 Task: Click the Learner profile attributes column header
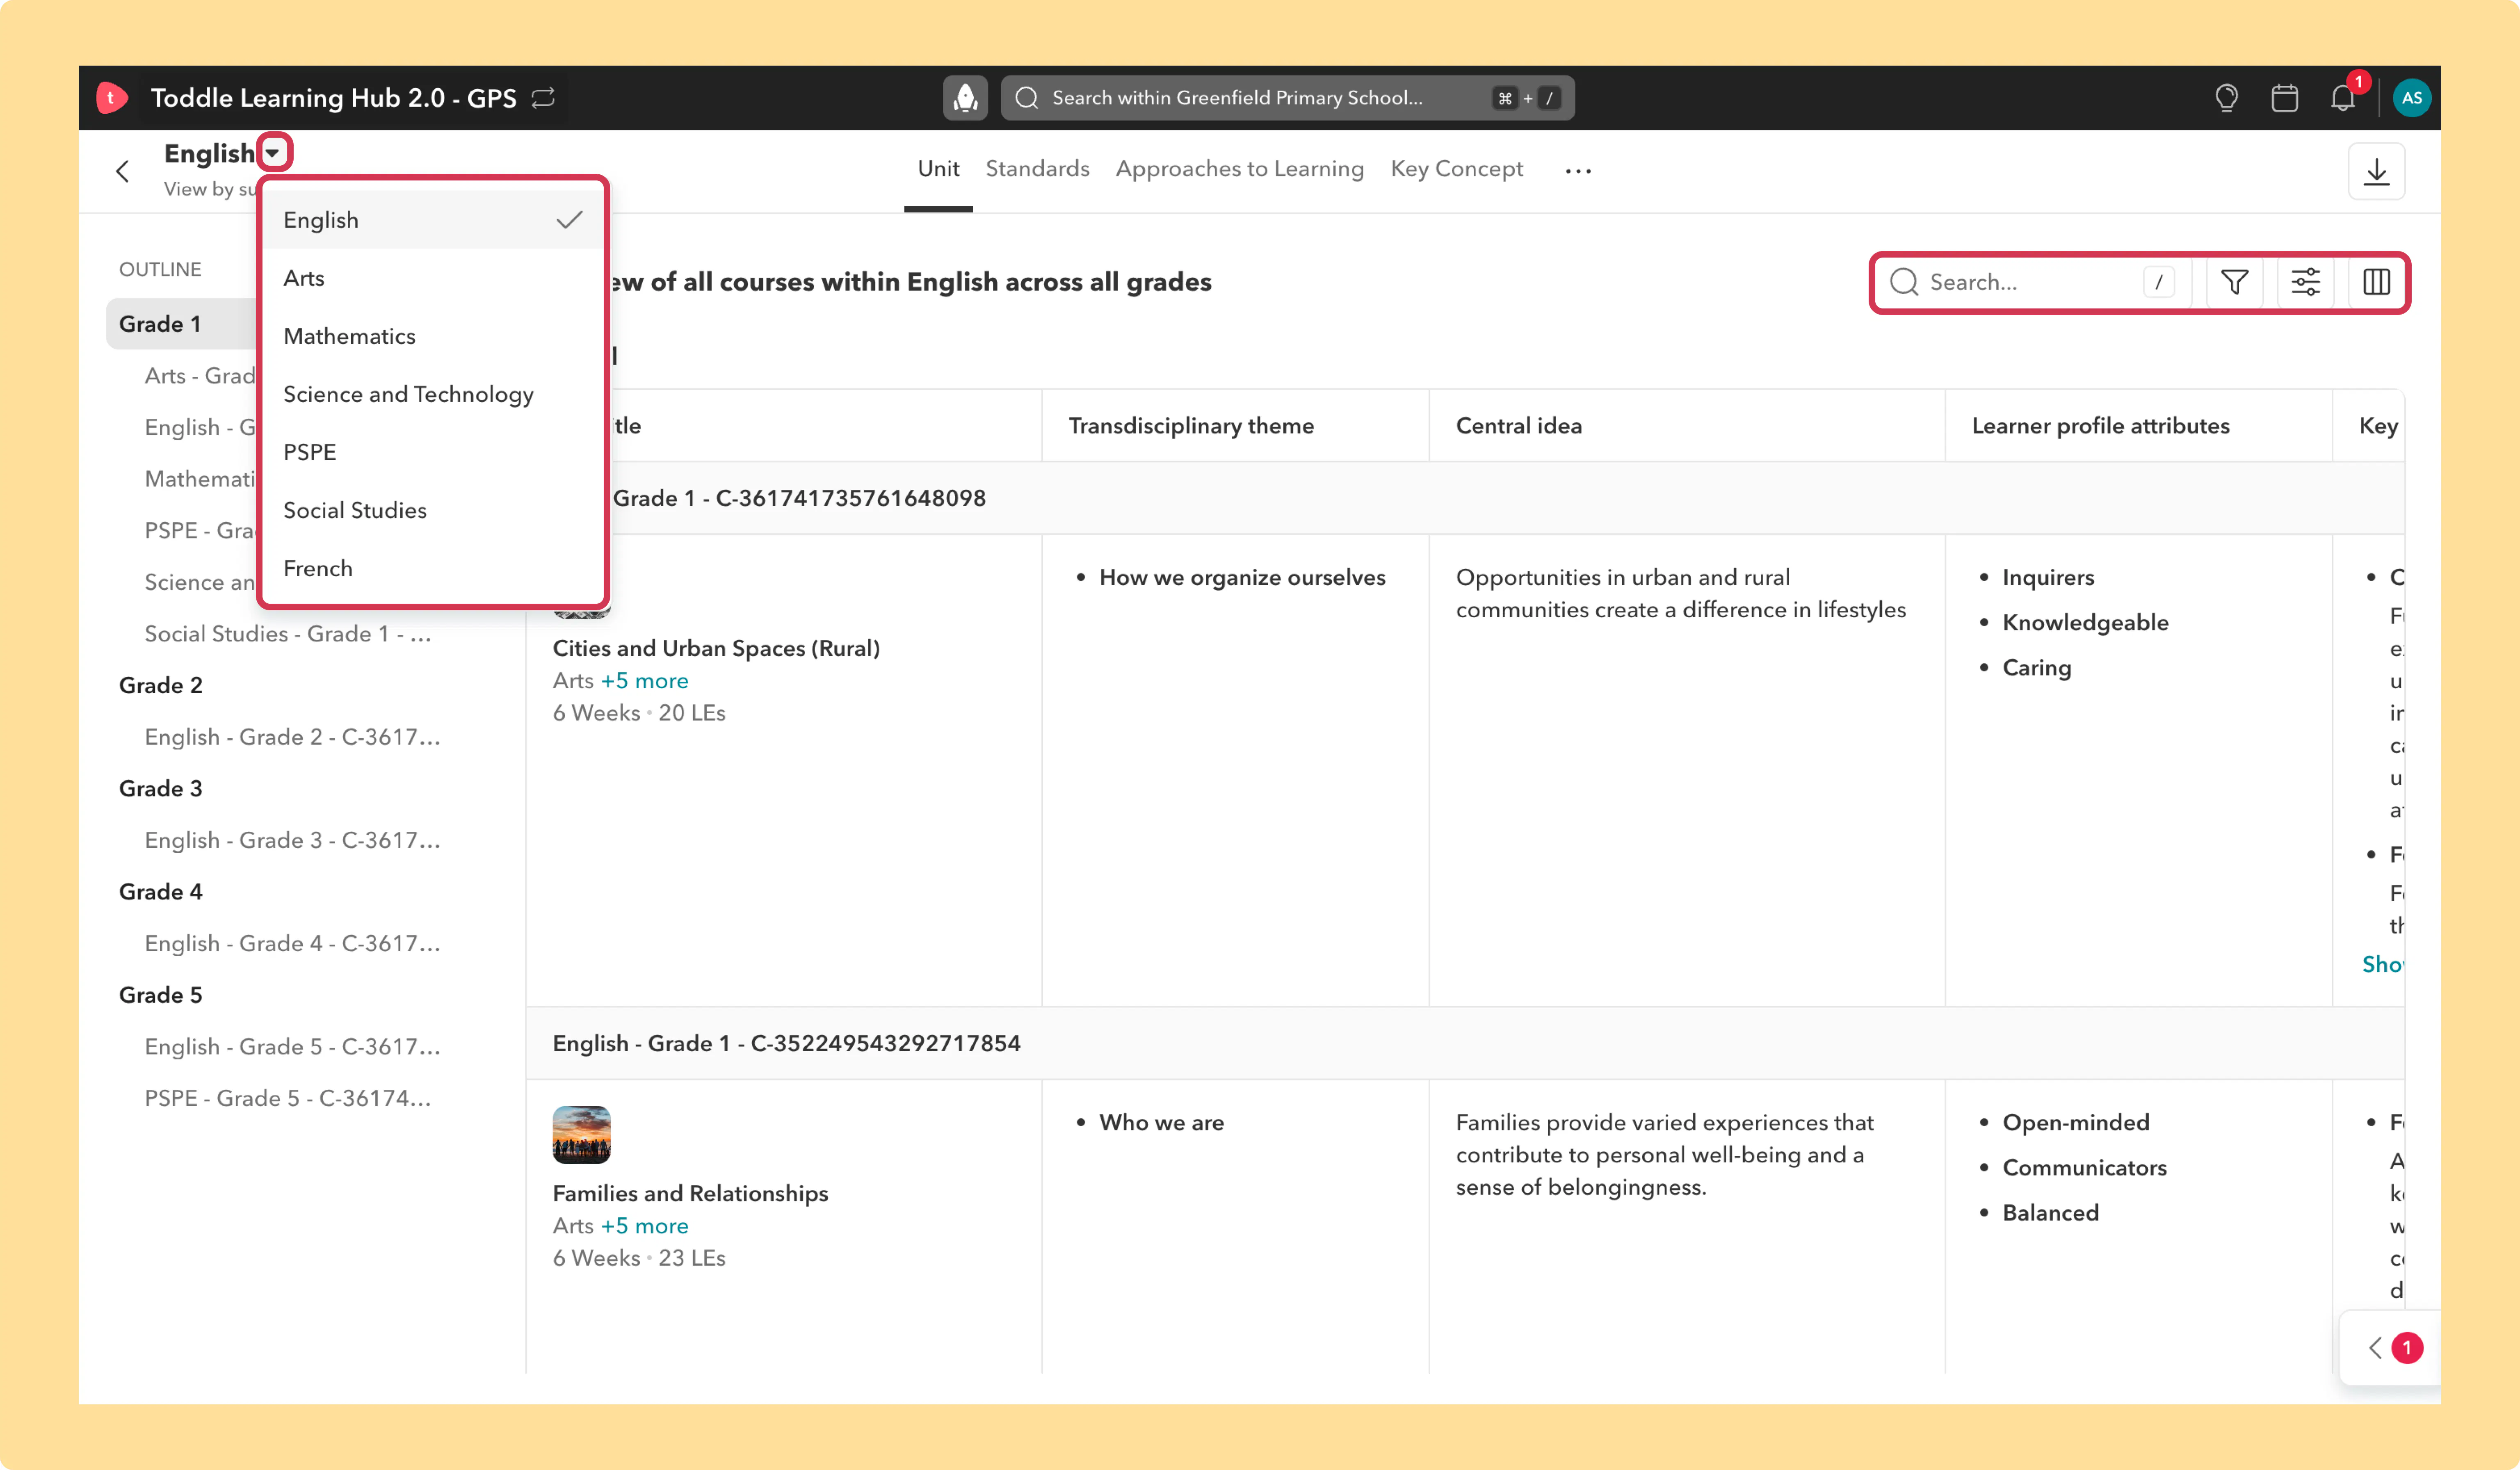click(x=2100, y=426)
